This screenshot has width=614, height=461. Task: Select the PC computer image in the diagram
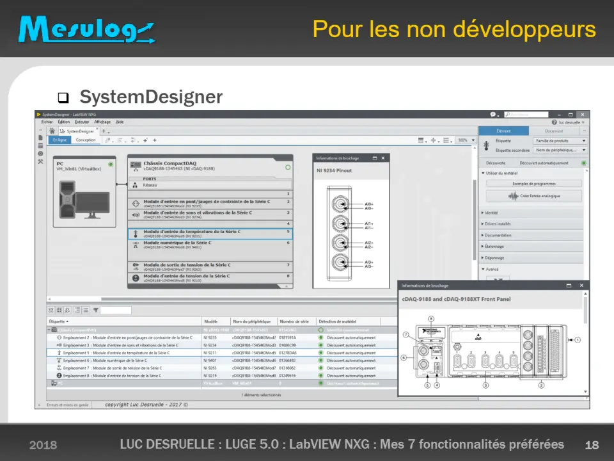[x=84, y=200]
